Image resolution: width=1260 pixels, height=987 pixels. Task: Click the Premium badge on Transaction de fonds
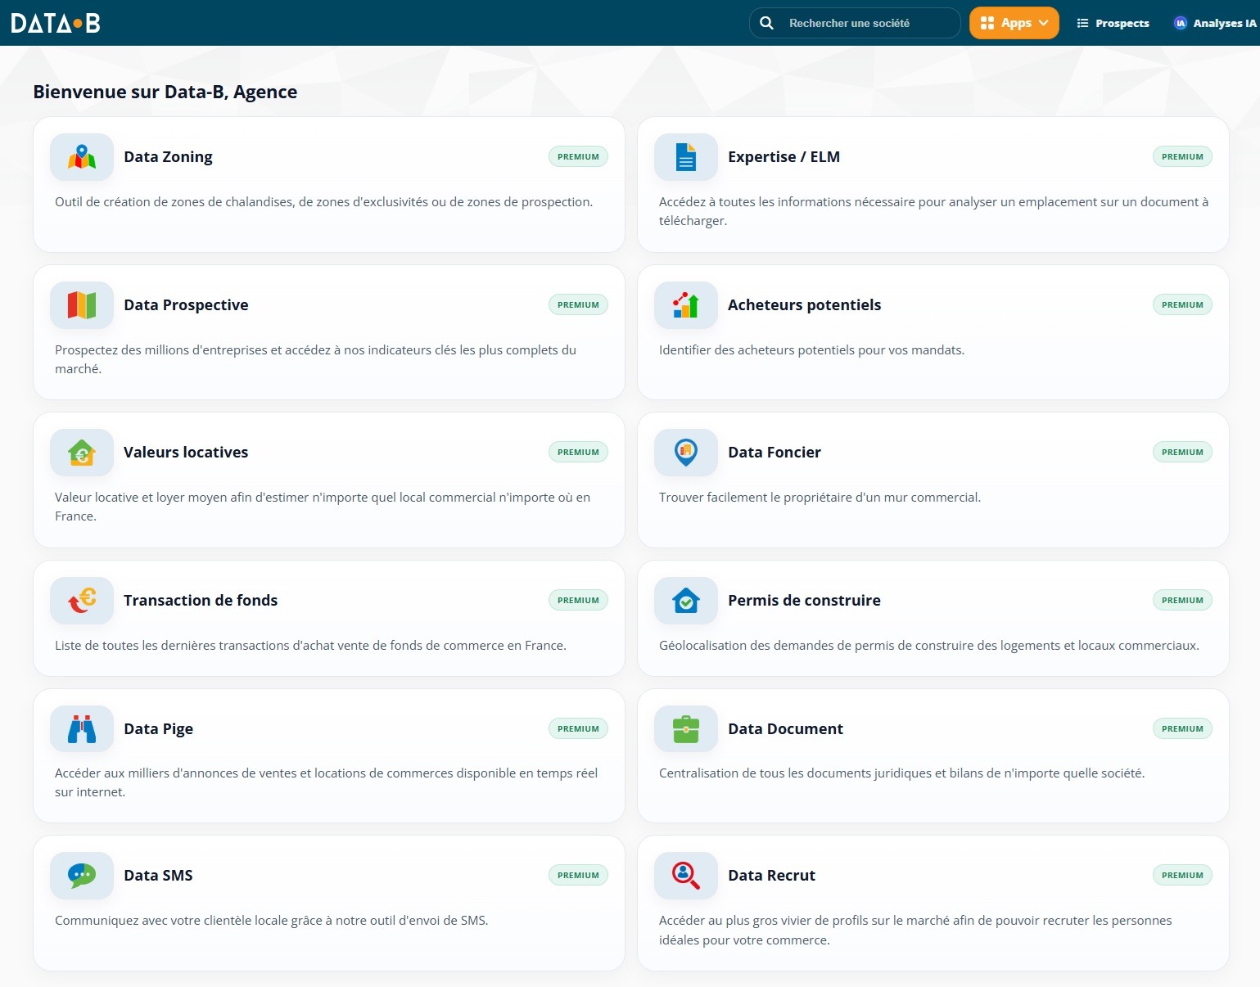pyautogui.click(x=578, y=601)
